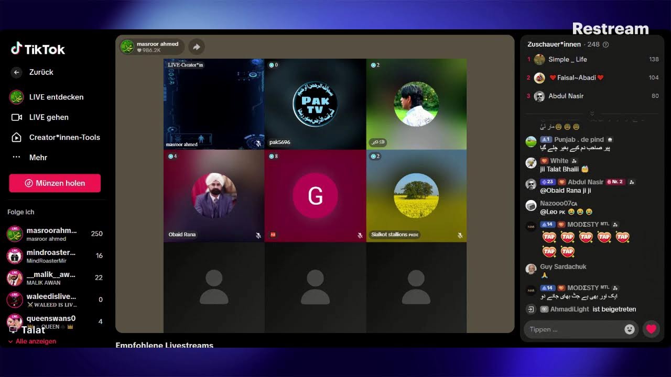Send a like with the heart button
Viewport: 671px width, 377px height.
pyautogui.click(x=651, y=329)
